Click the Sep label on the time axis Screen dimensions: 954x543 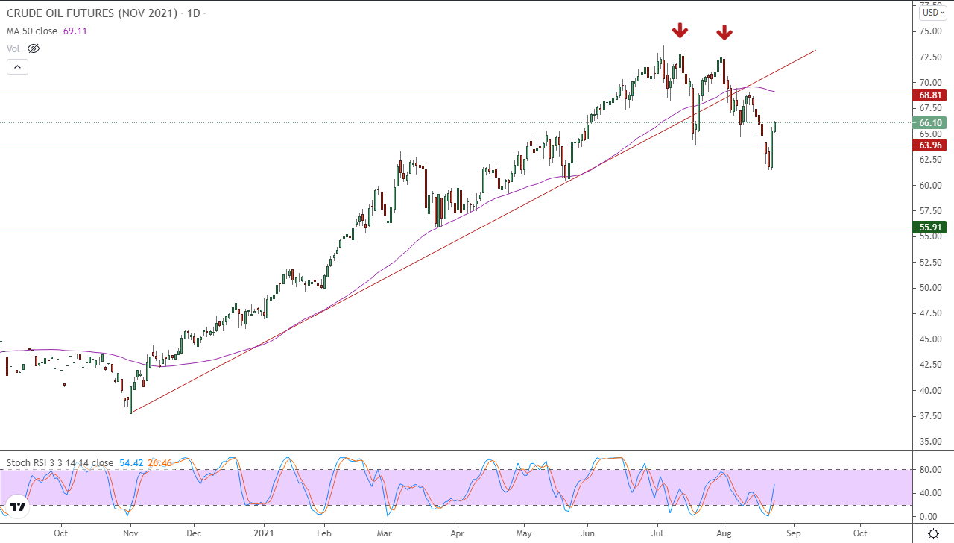(x=793, y=533)
